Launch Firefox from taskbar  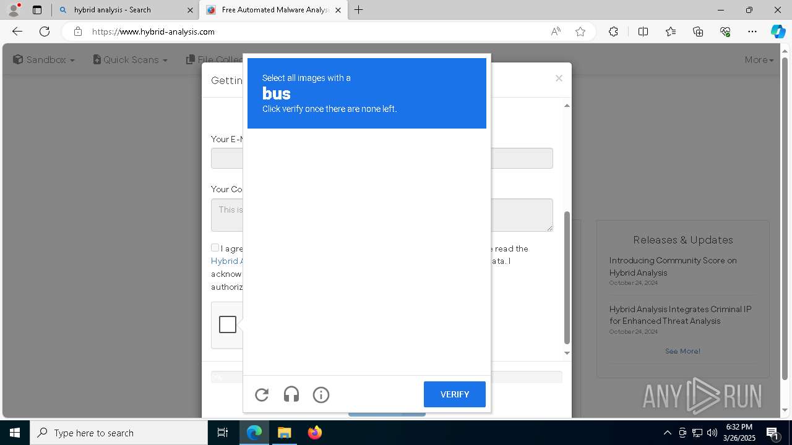click(x=315, y=433)
